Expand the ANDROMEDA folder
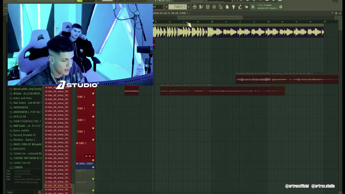 (21, 108)
